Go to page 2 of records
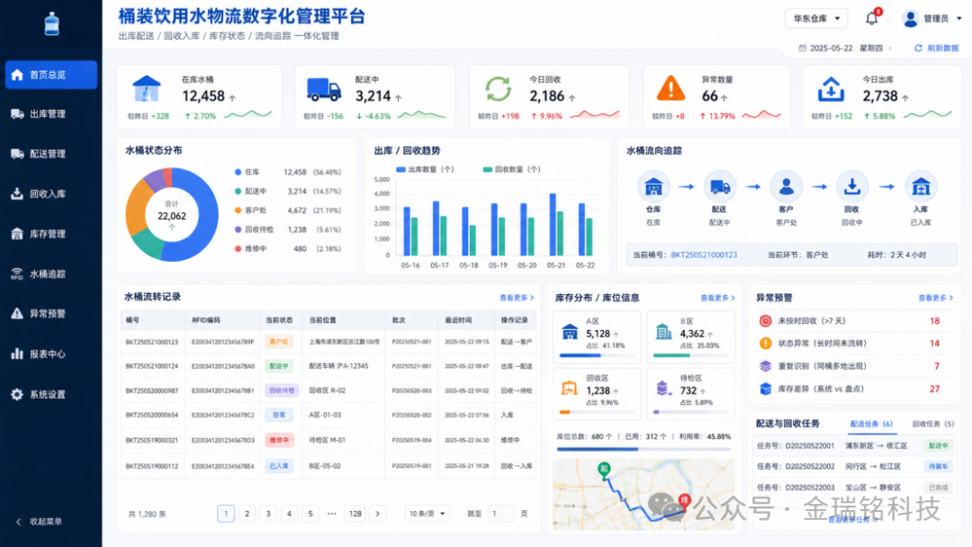Screen dimensions: 972x547 click(247, 514)
